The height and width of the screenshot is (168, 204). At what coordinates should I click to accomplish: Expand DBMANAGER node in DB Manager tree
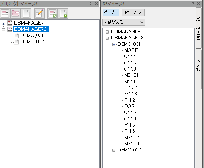coord(107,32)
